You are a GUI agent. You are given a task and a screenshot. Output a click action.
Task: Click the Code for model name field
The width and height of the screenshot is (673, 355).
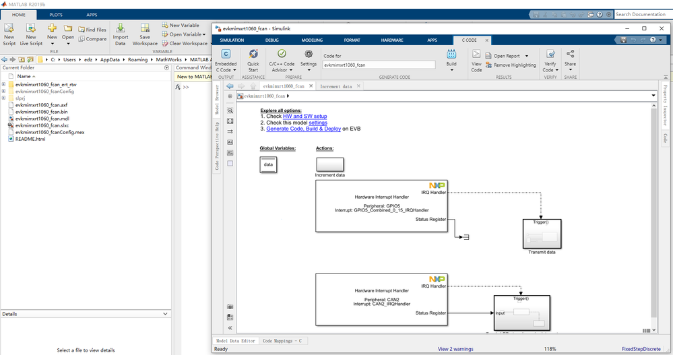click(x=379, y=65)
